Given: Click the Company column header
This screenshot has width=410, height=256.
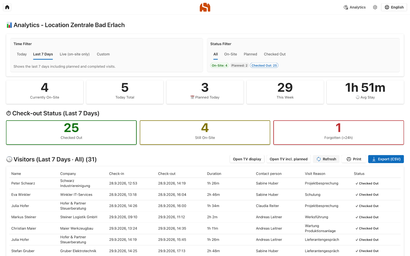Looking at the screenshot, I should coord(68,174).
